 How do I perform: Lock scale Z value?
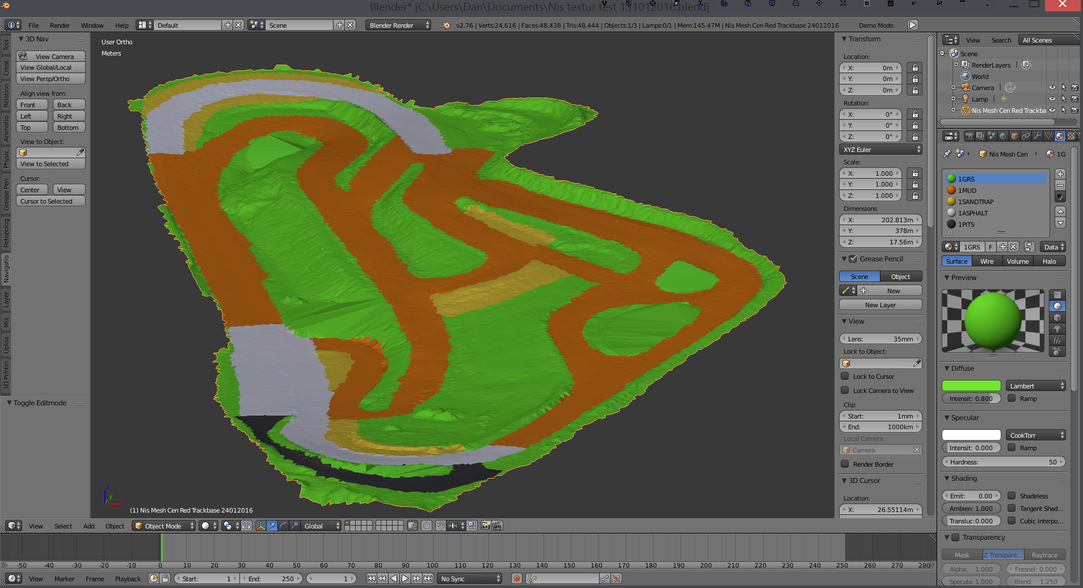click(x=915, y=196)
